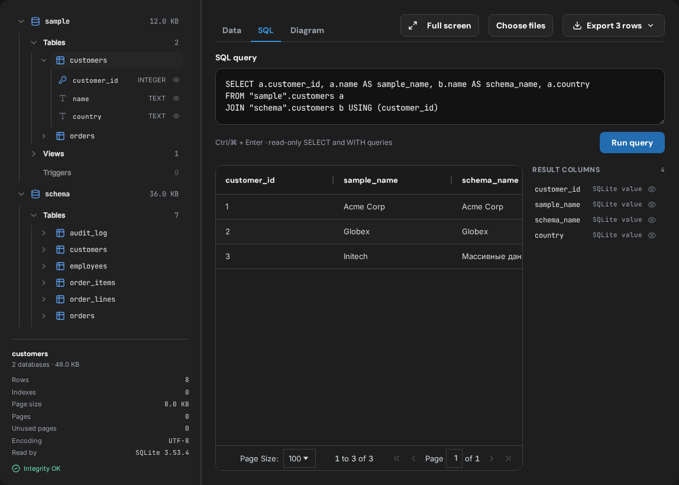The width and height of the screenshot is (679, 485).
Task: Go to the next results page
Action: point(491,458)
